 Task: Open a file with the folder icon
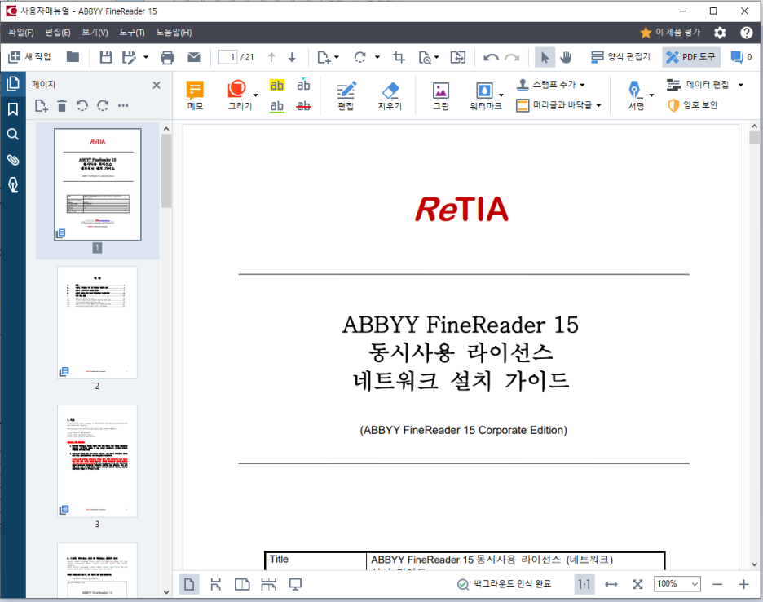pyautogui.click(x=73, y=57)
